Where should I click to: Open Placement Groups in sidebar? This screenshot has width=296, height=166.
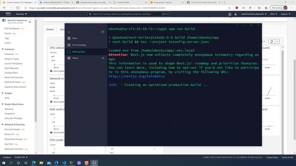pyautogui.click(x=13, y=139)
